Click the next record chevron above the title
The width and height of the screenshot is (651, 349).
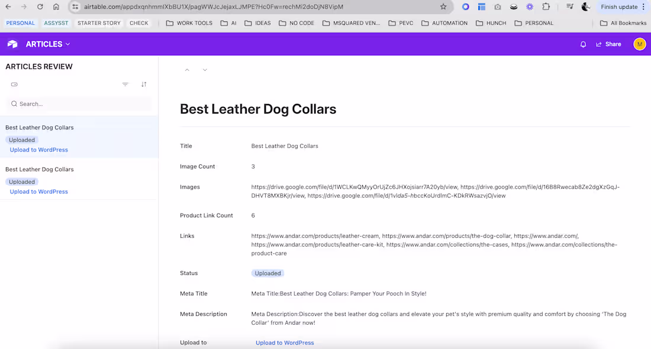pos(205,69)
